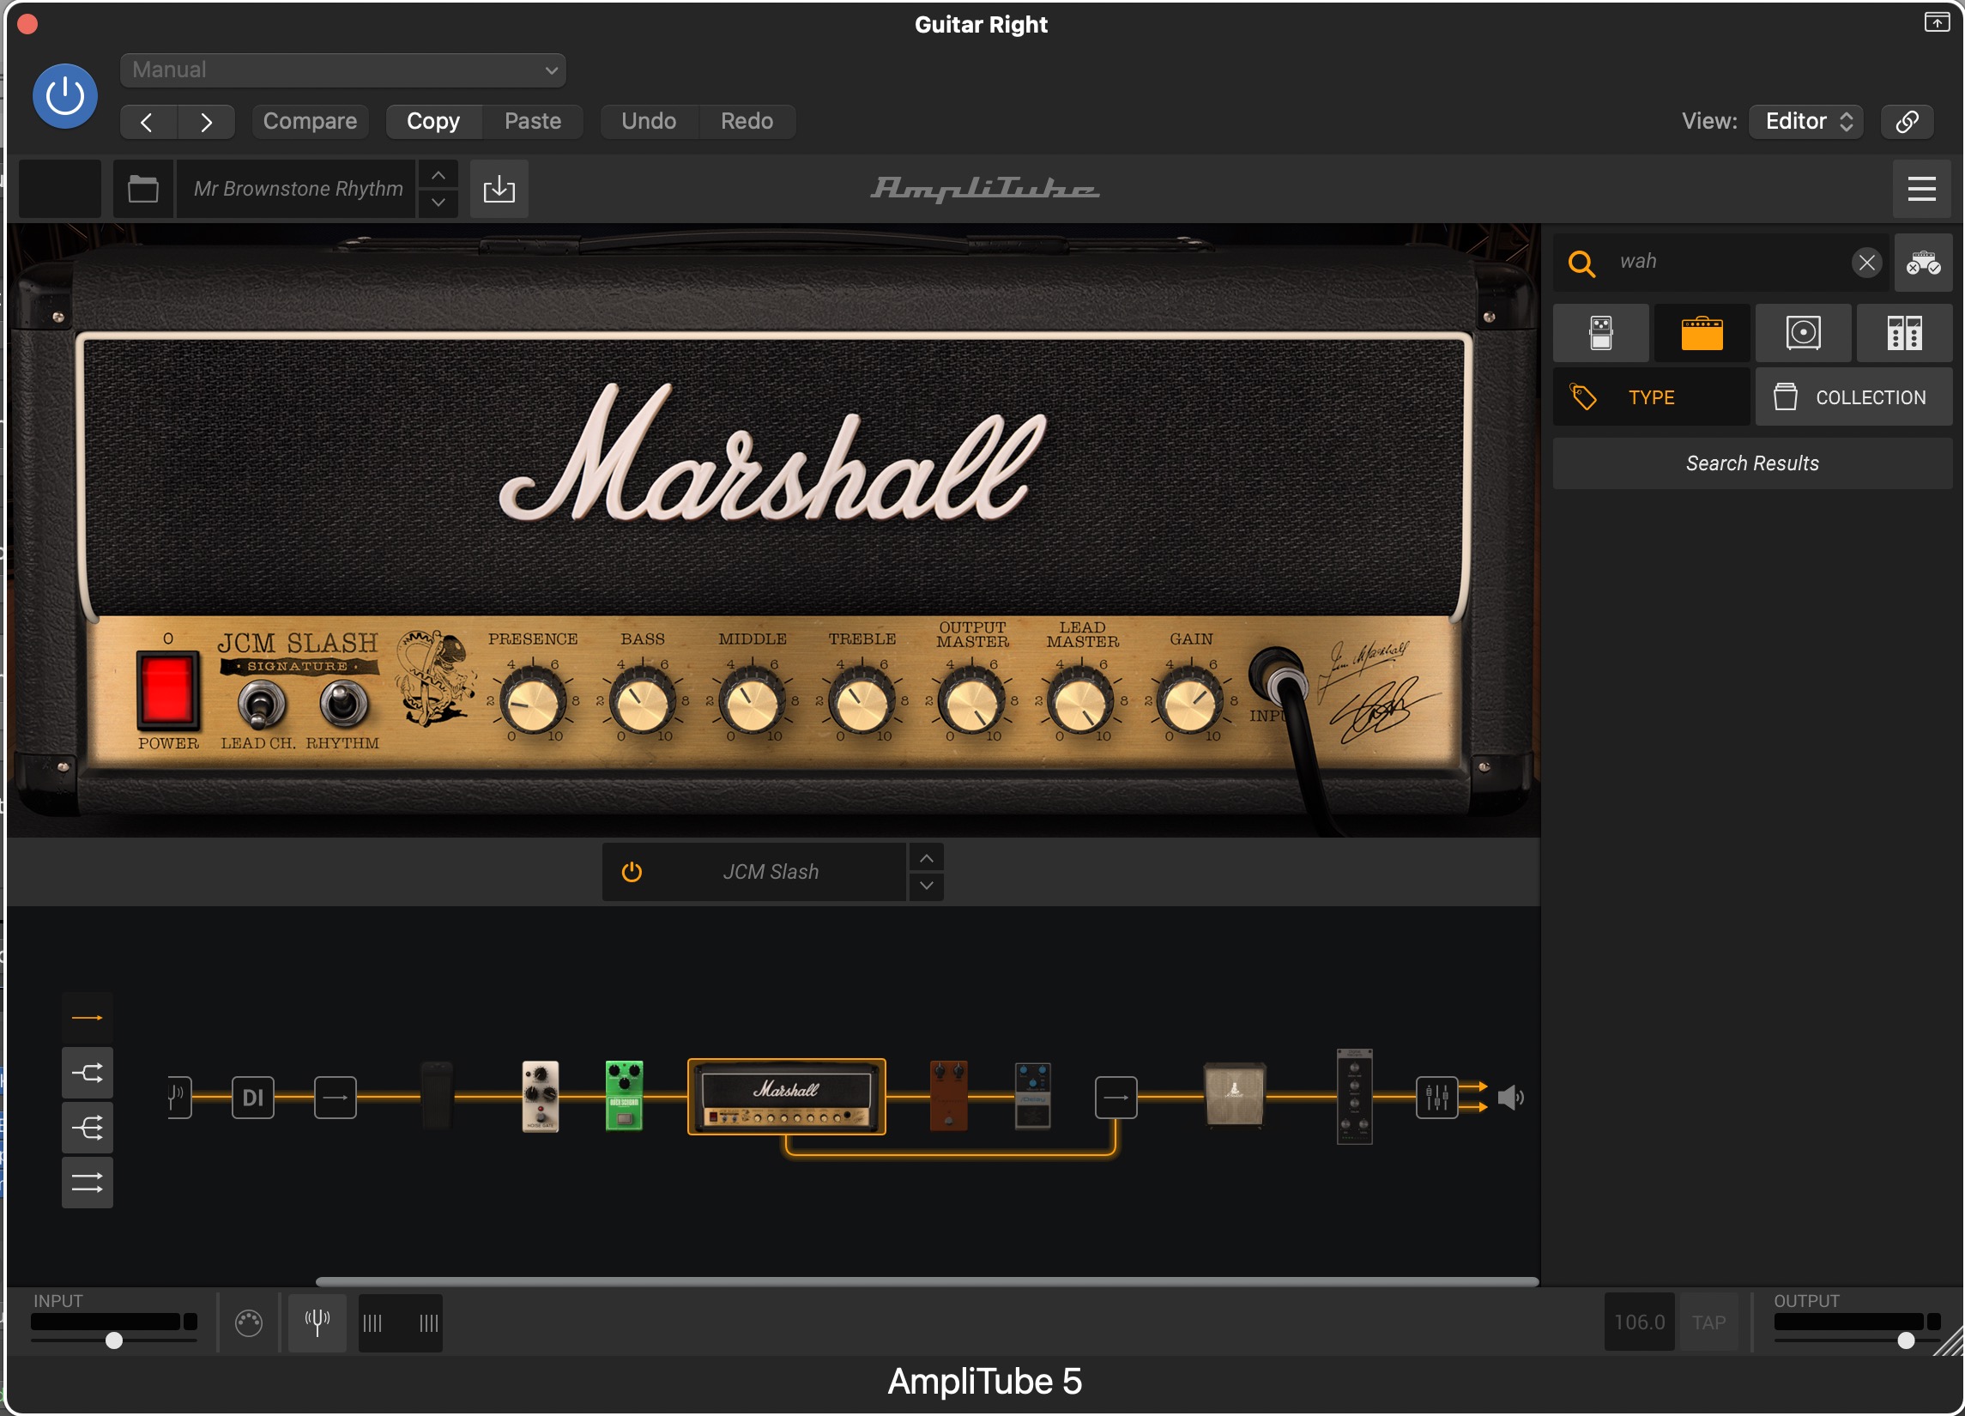
Task: Select the cabinet speaker category tab
Action: pos(1803,333)
